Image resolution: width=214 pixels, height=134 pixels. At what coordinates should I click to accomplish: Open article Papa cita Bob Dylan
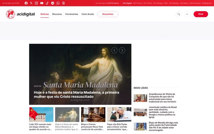[x=117, y=127]
